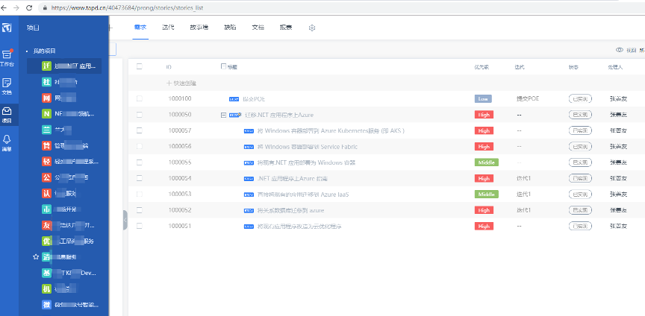Viewport: 645px width, 316px height.
Task: Switch to the 迭代 tab
Action: click(168, 28)
